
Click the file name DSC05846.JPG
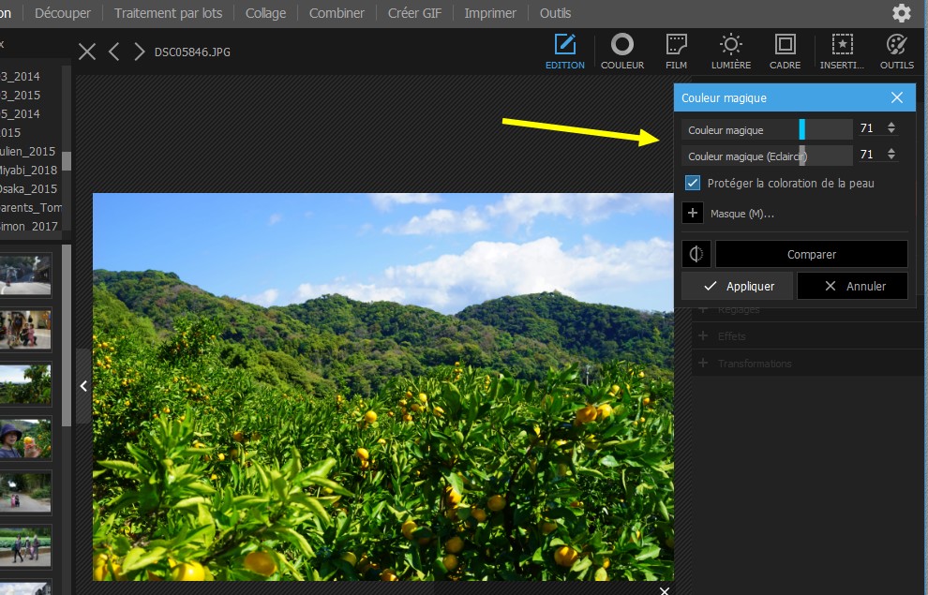click(192, 52)
